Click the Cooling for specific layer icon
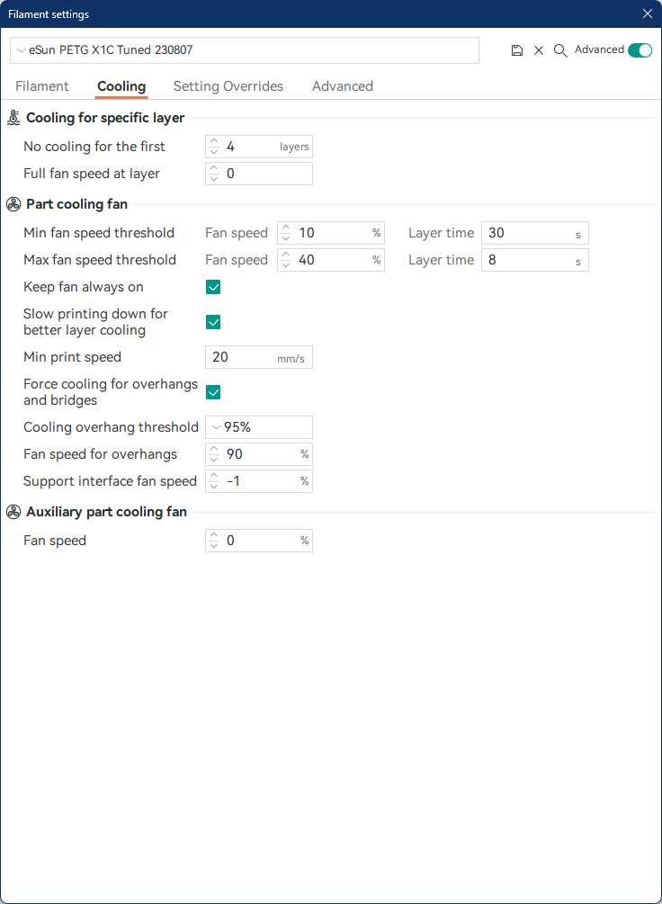Screen dimensions: 662x904 click(x=13, y=118)
